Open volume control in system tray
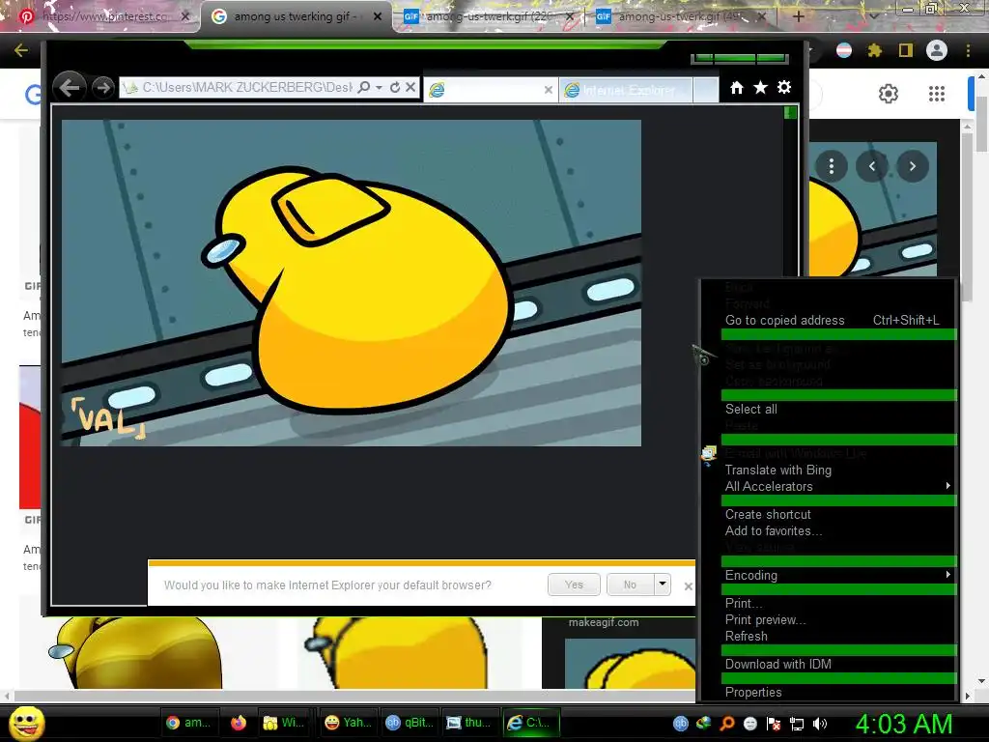Image resolution: width=989 pixels, height=742 pixels. [821, 725]
